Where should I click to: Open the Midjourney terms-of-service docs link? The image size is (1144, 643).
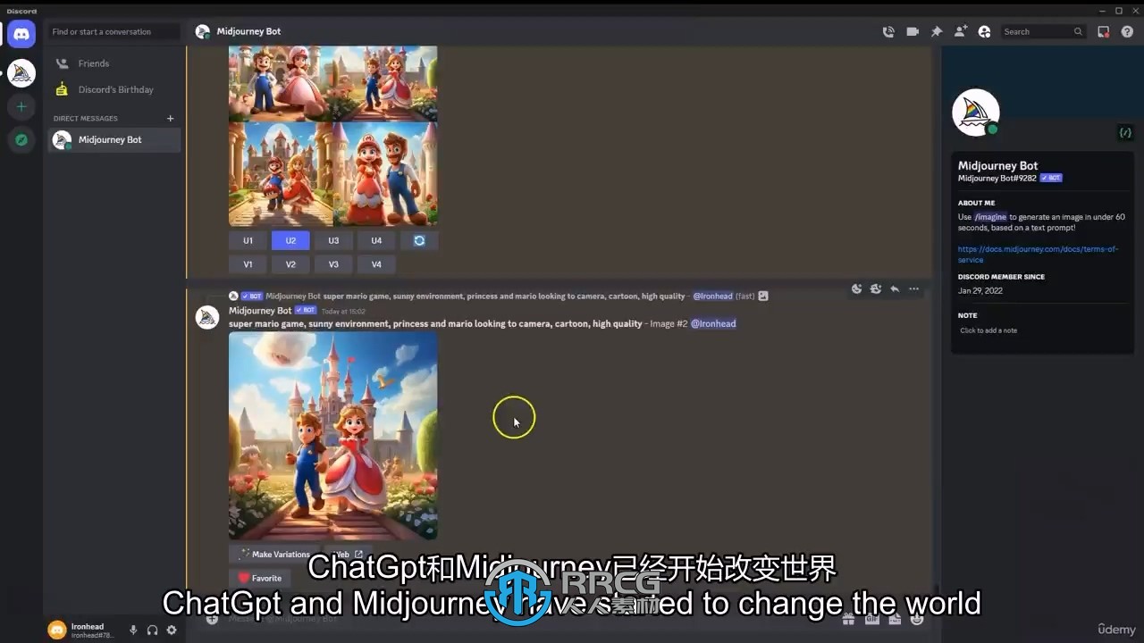point(1038,254)
